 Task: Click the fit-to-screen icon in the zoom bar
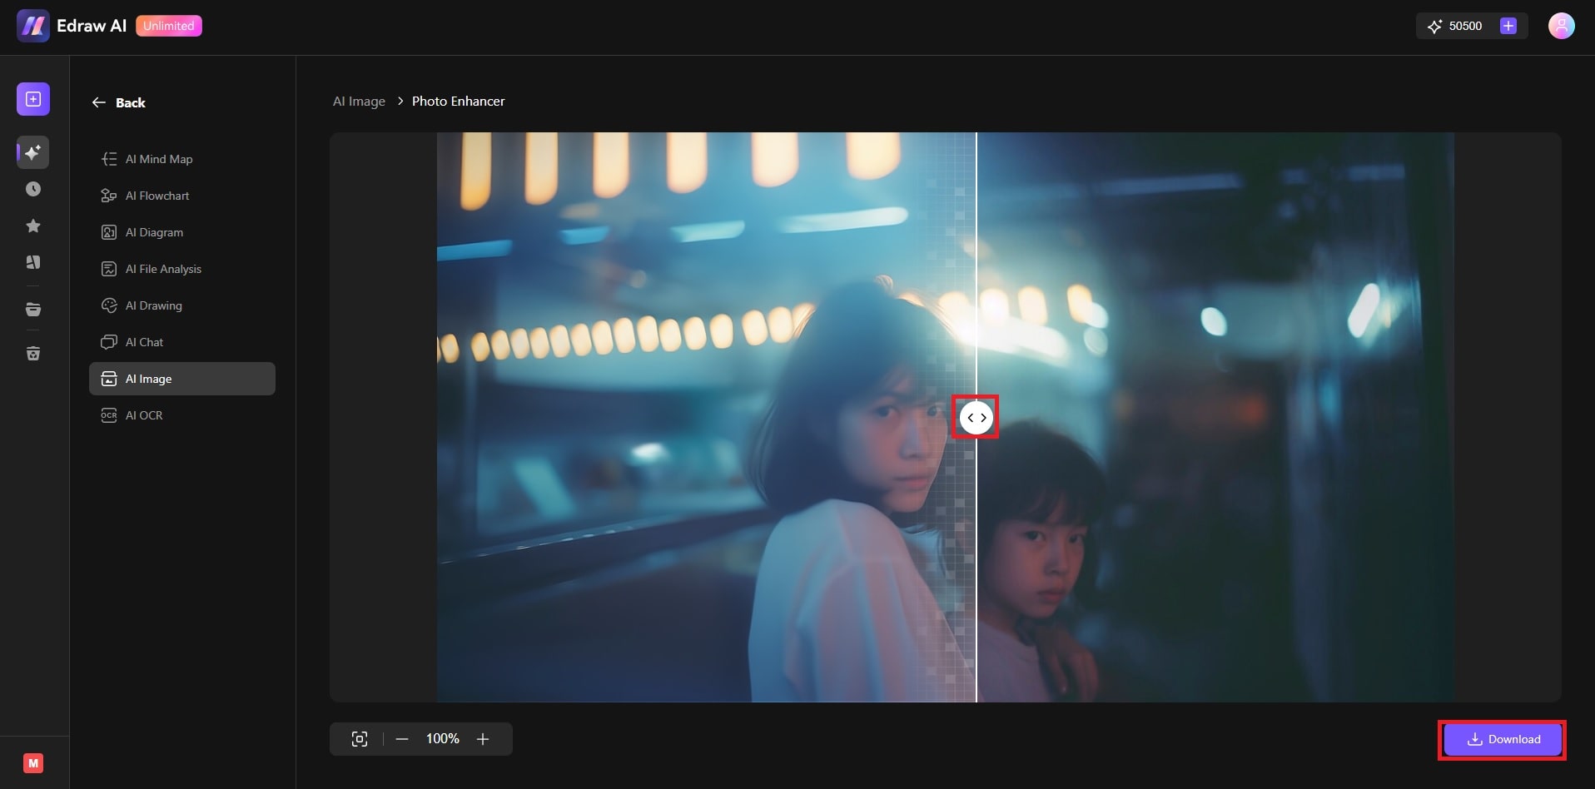click(x=360, y=739)
